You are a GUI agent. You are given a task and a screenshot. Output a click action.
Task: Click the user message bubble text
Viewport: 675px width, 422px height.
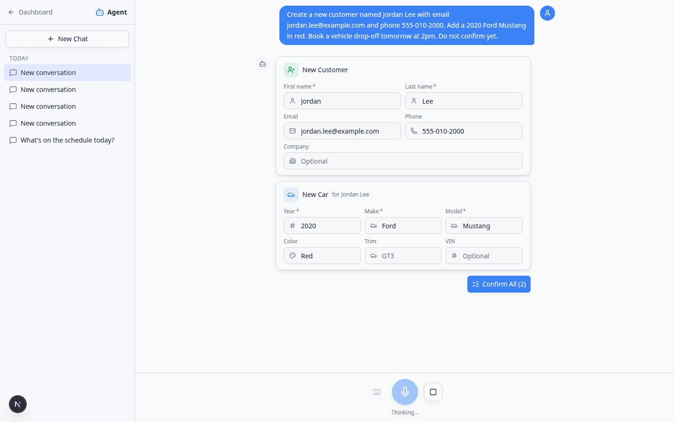pyautogui.click(x=406, y=25)
